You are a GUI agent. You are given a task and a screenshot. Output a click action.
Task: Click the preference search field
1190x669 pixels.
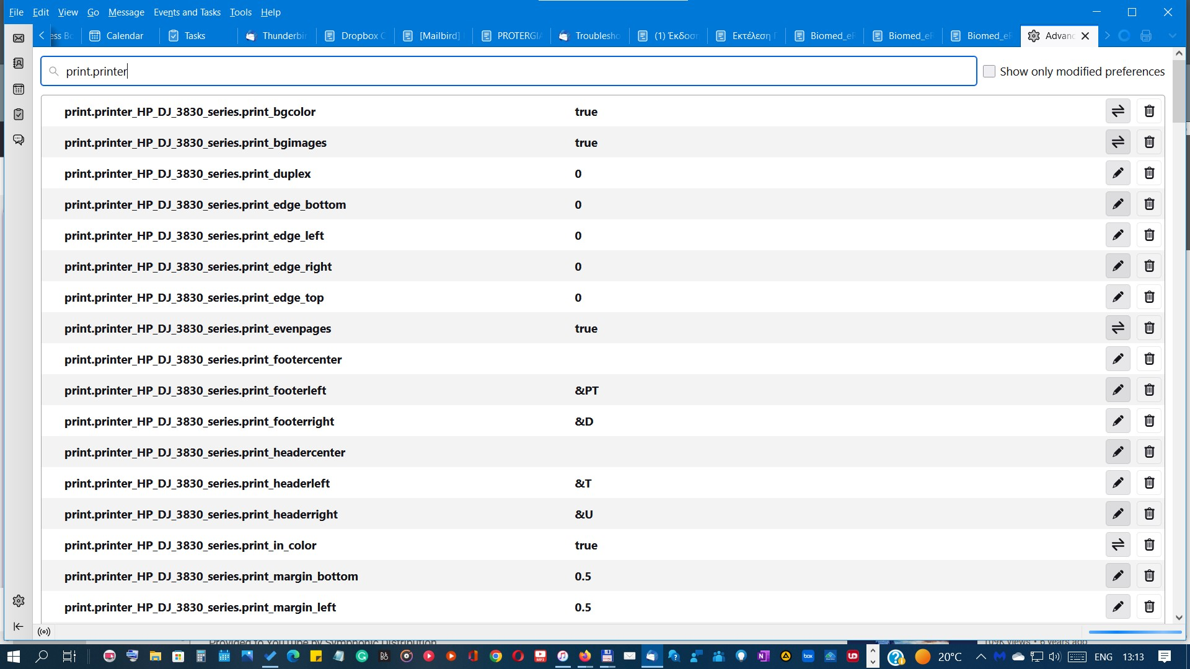508,71
